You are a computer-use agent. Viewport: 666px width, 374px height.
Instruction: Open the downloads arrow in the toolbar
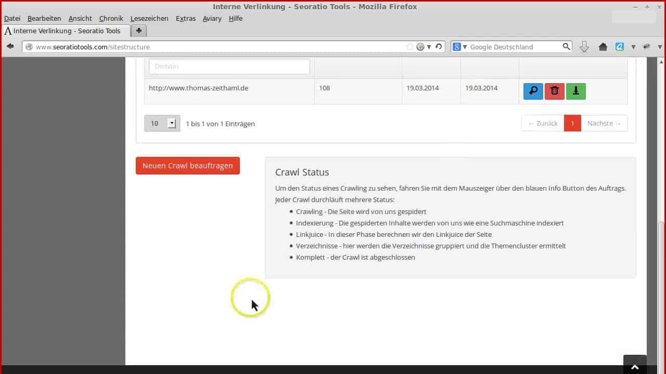coord(584,47)
